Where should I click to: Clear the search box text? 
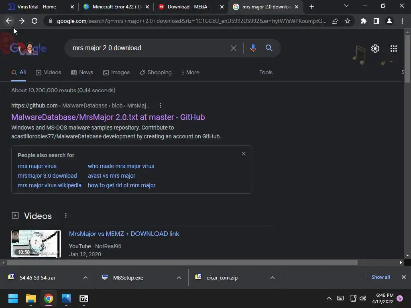(233, 48)
